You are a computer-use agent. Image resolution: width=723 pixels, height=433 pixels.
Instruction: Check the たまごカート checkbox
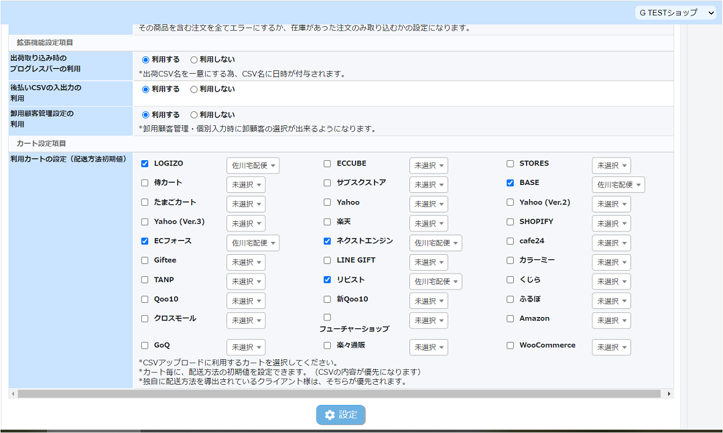[x=145, y=202]
